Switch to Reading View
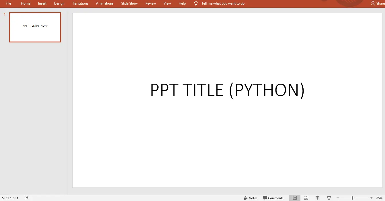This screenshot has height=201, width=385. 317,198
